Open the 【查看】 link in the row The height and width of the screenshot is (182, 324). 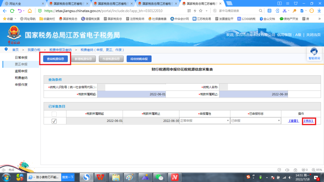coord(293,121)
